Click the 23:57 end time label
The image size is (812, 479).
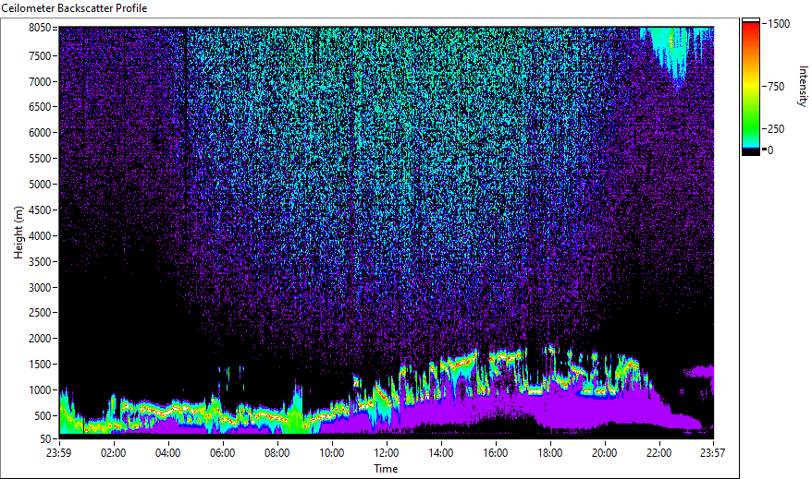point(712,453)
